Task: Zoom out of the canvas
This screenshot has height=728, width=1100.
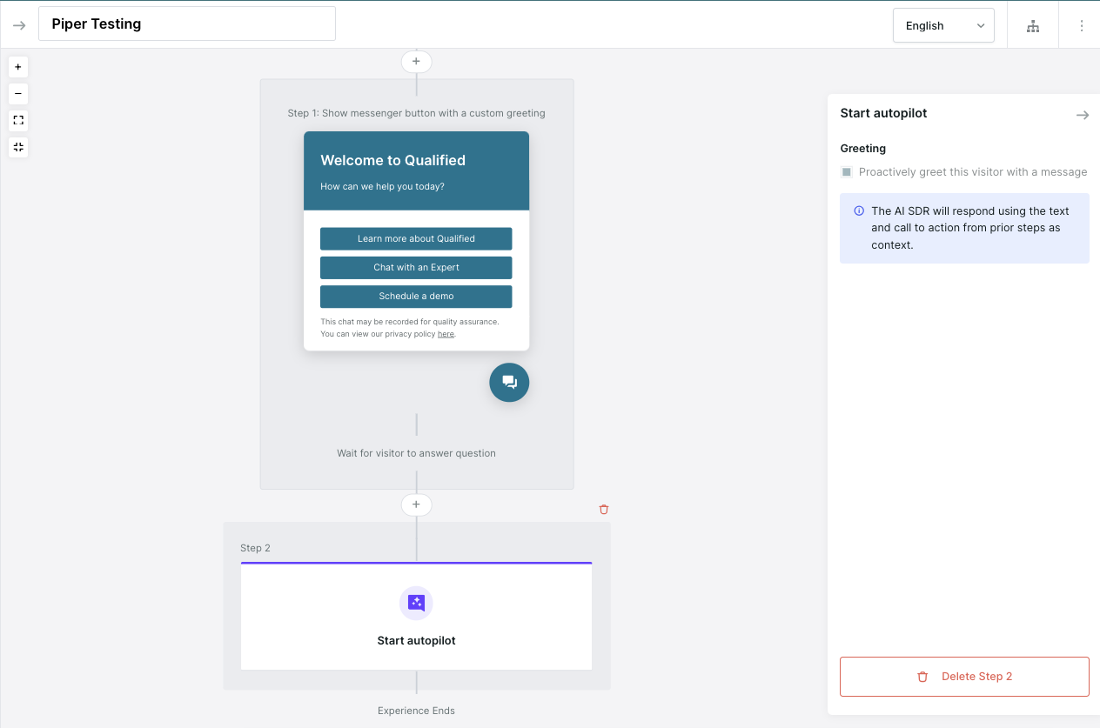Action: 18,93
